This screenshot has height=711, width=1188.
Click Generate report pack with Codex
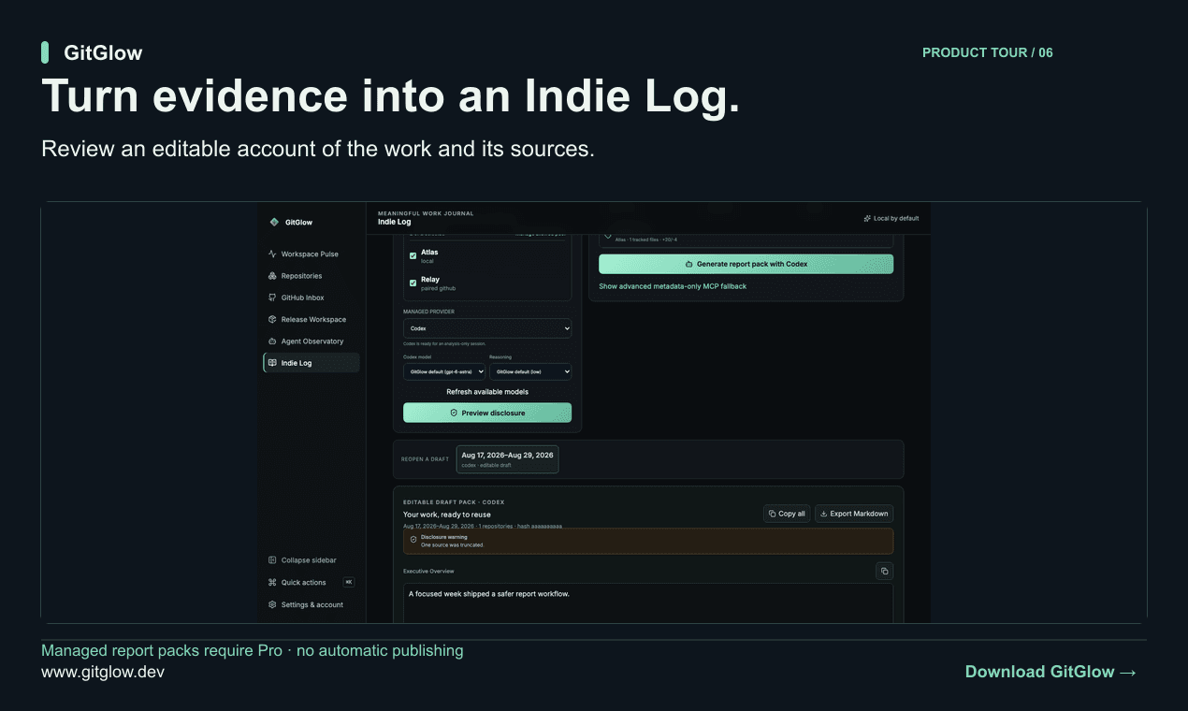746,264
